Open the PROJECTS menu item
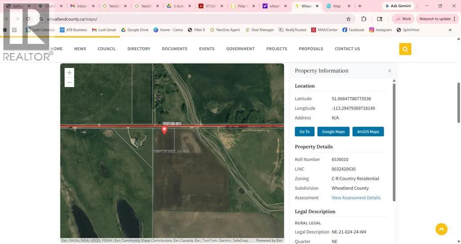 coord(276,49)
